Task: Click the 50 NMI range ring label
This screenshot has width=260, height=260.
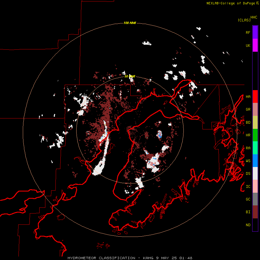Action: 130,76
